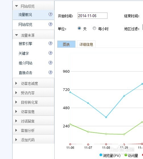The width and height of the screenshot is (143, 159).
Task: Click the 开始时间 date field
Action: 92,16
